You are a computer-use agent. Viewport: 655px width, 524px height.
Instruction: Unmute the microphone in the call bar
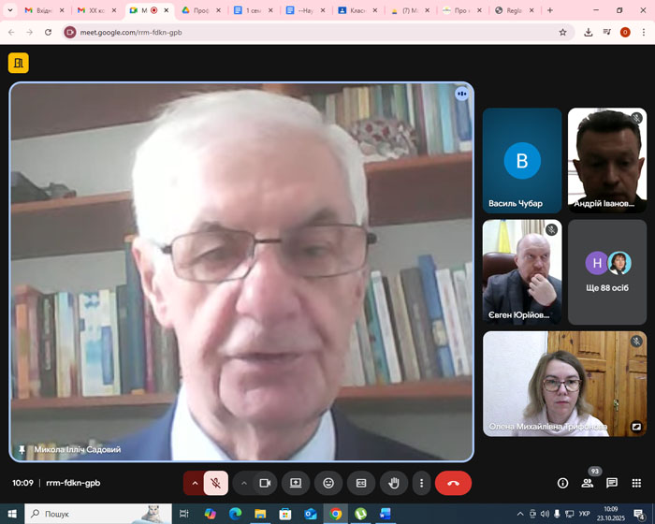(215, 483)
